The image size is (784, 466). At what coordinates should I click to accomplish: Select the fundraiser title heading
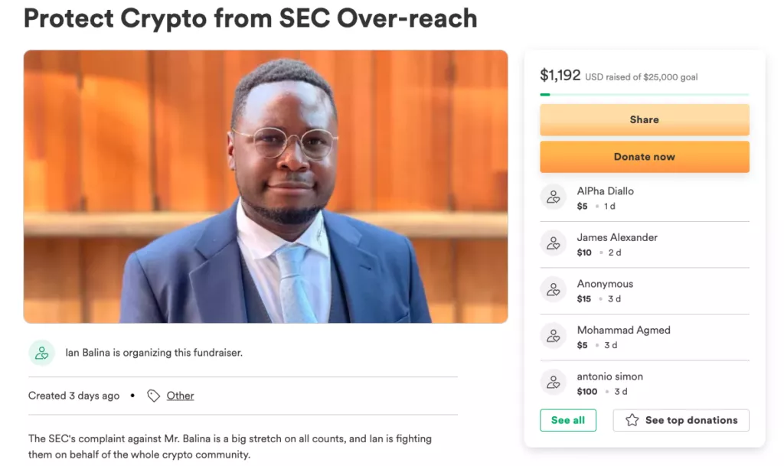(x=250, y=18)
